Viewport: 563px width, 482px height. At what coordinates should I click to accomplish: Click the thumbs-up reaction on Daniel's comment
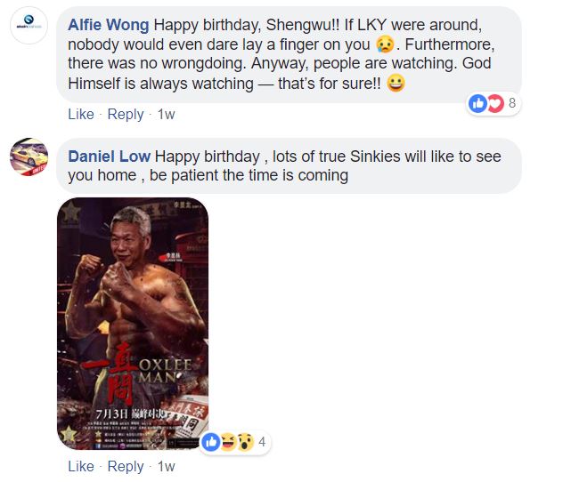(x=211, y=442)
